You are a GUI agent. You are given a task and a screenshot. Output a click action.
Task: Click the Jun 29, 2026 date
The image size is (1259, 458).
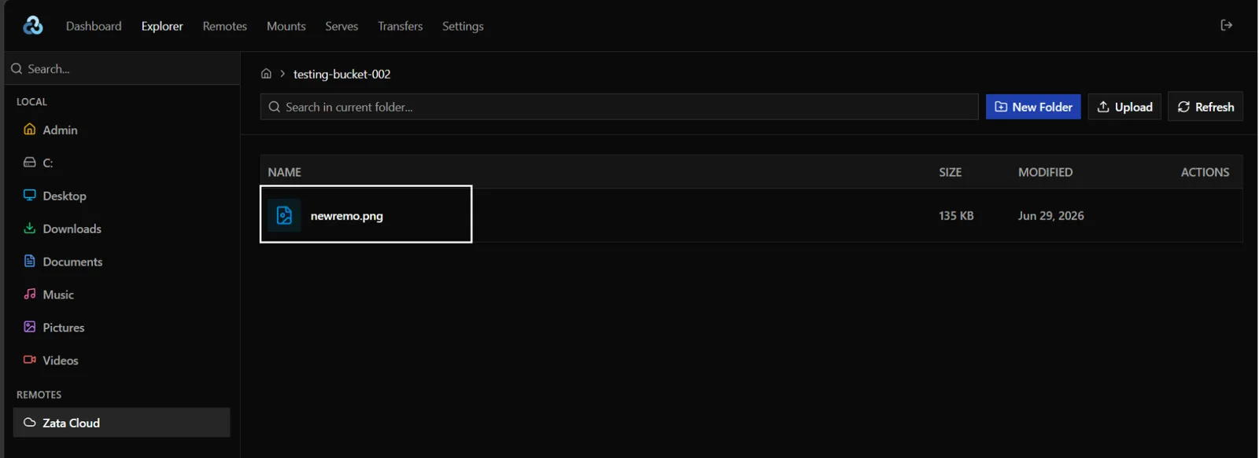click(x=1050, y=215)
